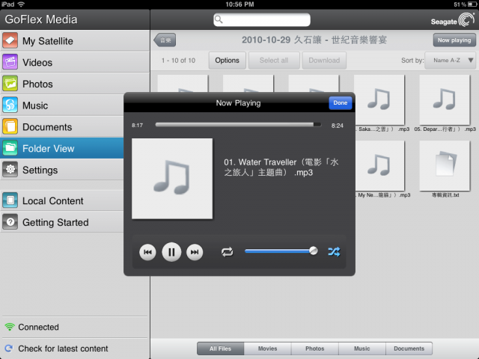Open the 05. Depar mp3 thumbnail
Screen dimensions: 479x359
click(x=445, y=99)
